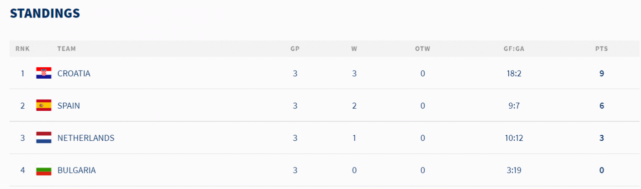The width and height of the screenshot is (641, 189).
Task: Click the OTW column header
Action: pyautogui.click(x=423, y=49)
